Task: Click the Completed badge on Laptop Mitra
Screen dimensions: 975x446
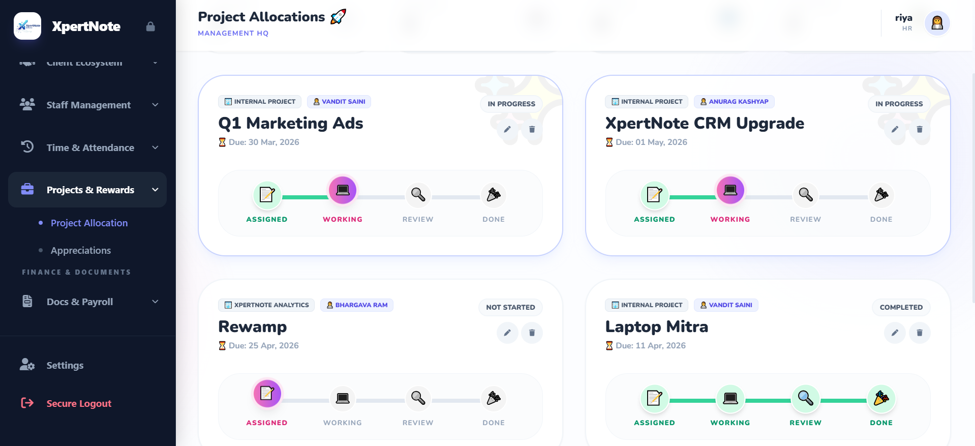Action: click(901, 307)
